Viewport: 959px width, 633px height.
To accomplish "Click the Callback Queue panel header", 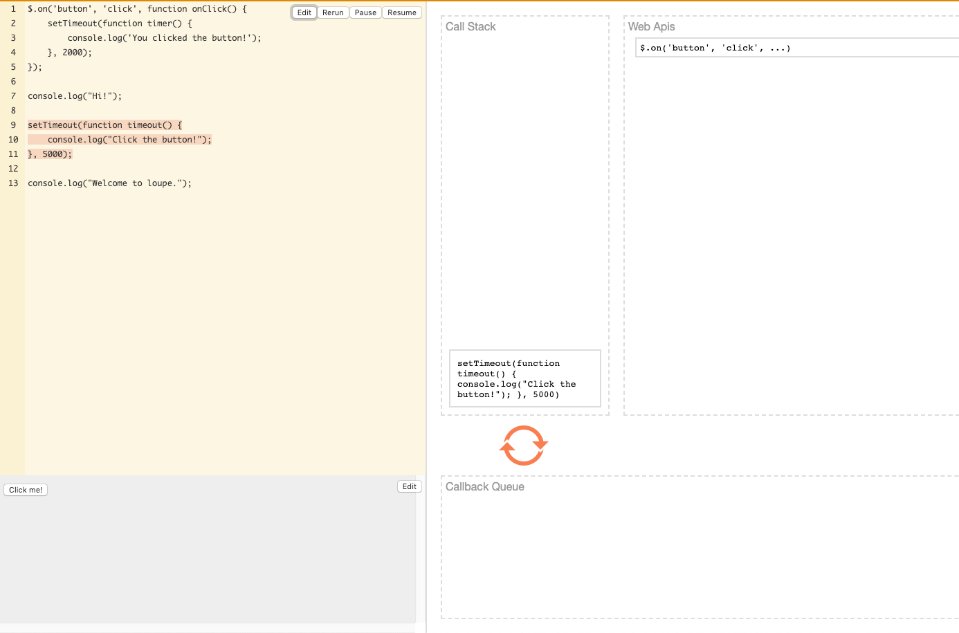I will coord(484,486).
